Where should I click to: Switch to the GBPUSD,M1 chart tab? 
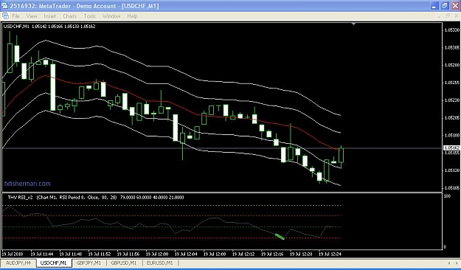[123, 263]
